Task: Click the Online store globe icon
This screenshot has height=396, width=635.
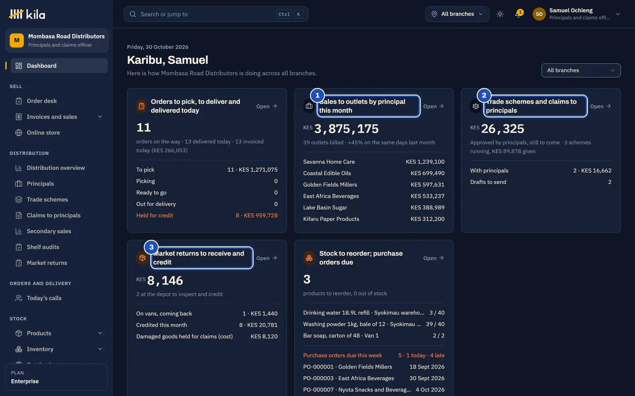Action: click(x=19, y=133)
